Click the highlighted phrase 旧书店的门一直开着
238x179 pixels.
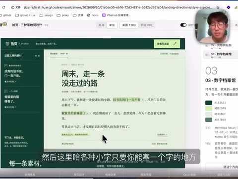126,100
